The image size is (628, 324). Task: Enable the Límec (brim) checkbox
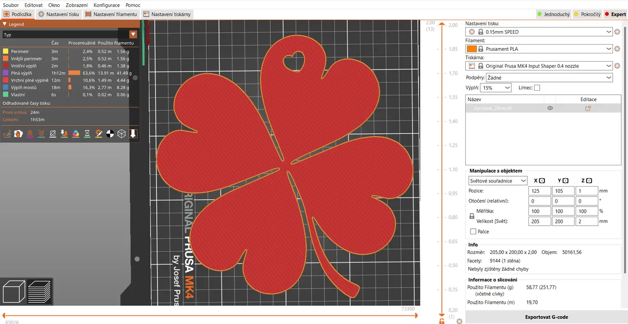537,88
